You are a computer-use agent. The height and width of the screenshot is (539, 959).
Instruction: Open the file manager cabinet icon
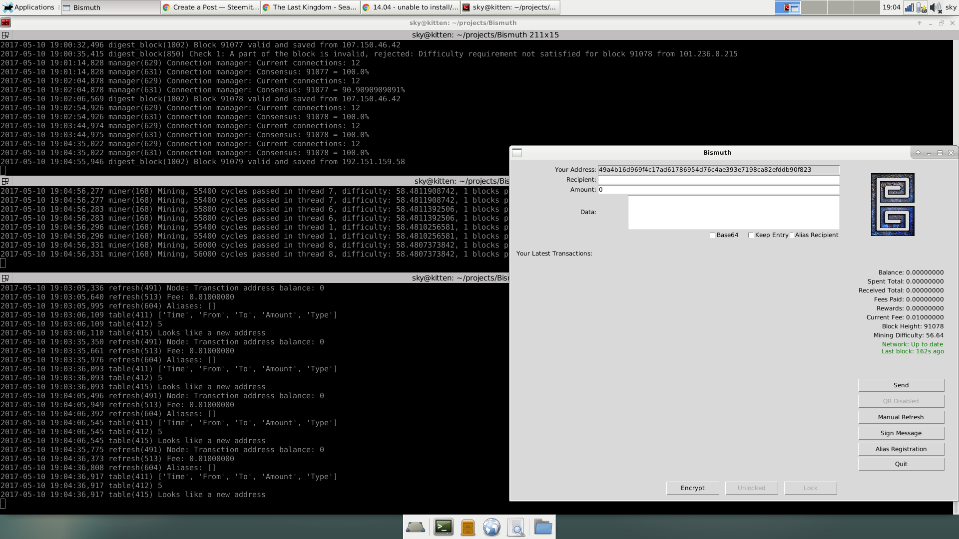pyautogui.click(x=468, y=527)
